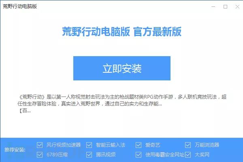Click the game description paragraph text
The image size is (243, 162).
122,100
